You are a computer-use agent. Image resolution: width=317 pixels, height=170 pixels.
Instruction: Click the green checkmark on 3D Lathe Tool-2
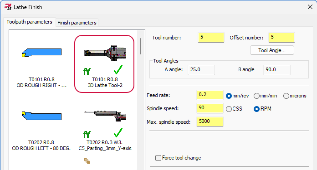[x=118, y=70]
